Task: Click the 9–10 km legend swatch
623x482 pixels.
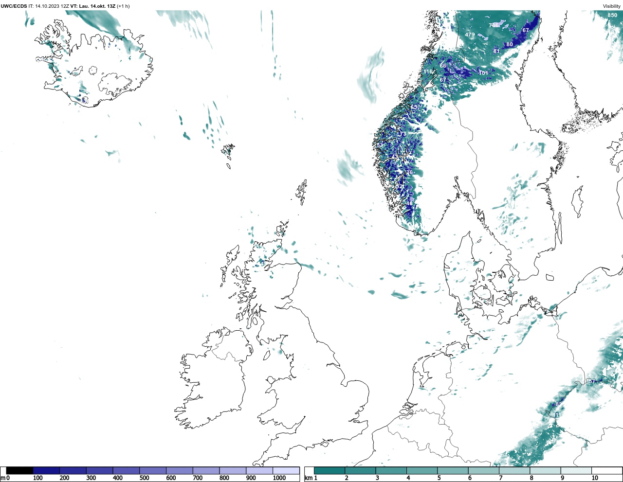Action: (576, 471)
